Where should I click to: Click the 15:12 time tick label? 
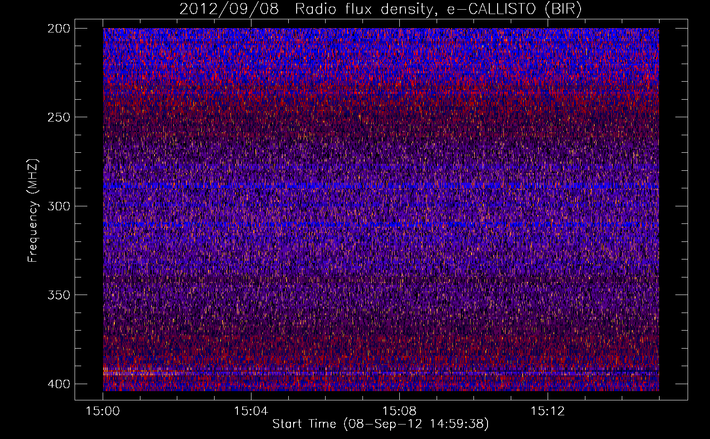point(547,411)
